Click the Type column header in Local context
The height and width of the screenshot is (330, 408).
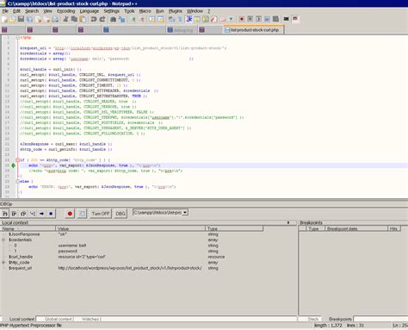[x=234, y=229]
